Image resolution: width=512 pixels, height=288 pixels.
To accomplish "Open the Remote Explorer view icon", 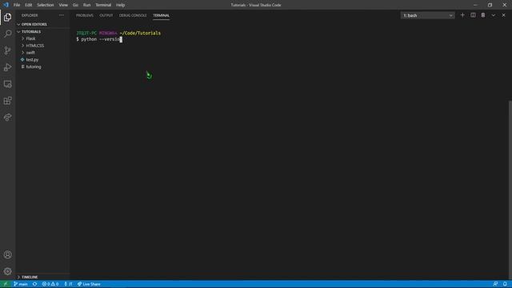I will pos(7,84).
